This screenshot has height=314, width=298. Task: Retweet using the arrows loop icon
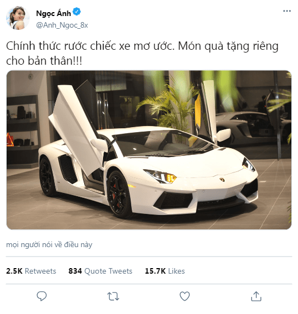tap(113, 296)
